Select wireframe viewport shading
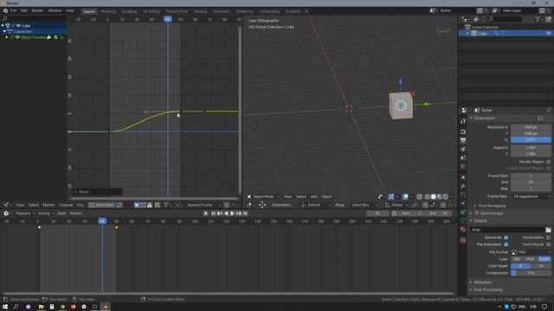554x311 pixels. 428,197
